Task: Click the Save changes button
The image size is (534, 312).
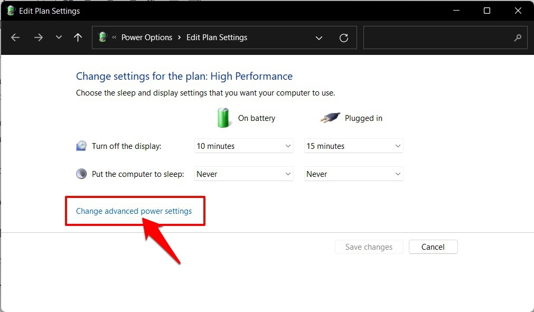Action: [x=369, y=247]
